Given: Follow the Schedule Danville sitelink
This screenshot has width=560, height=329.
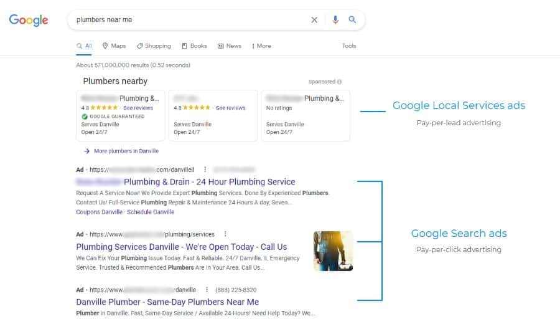Looking at the screenshot, I should 151,212.
